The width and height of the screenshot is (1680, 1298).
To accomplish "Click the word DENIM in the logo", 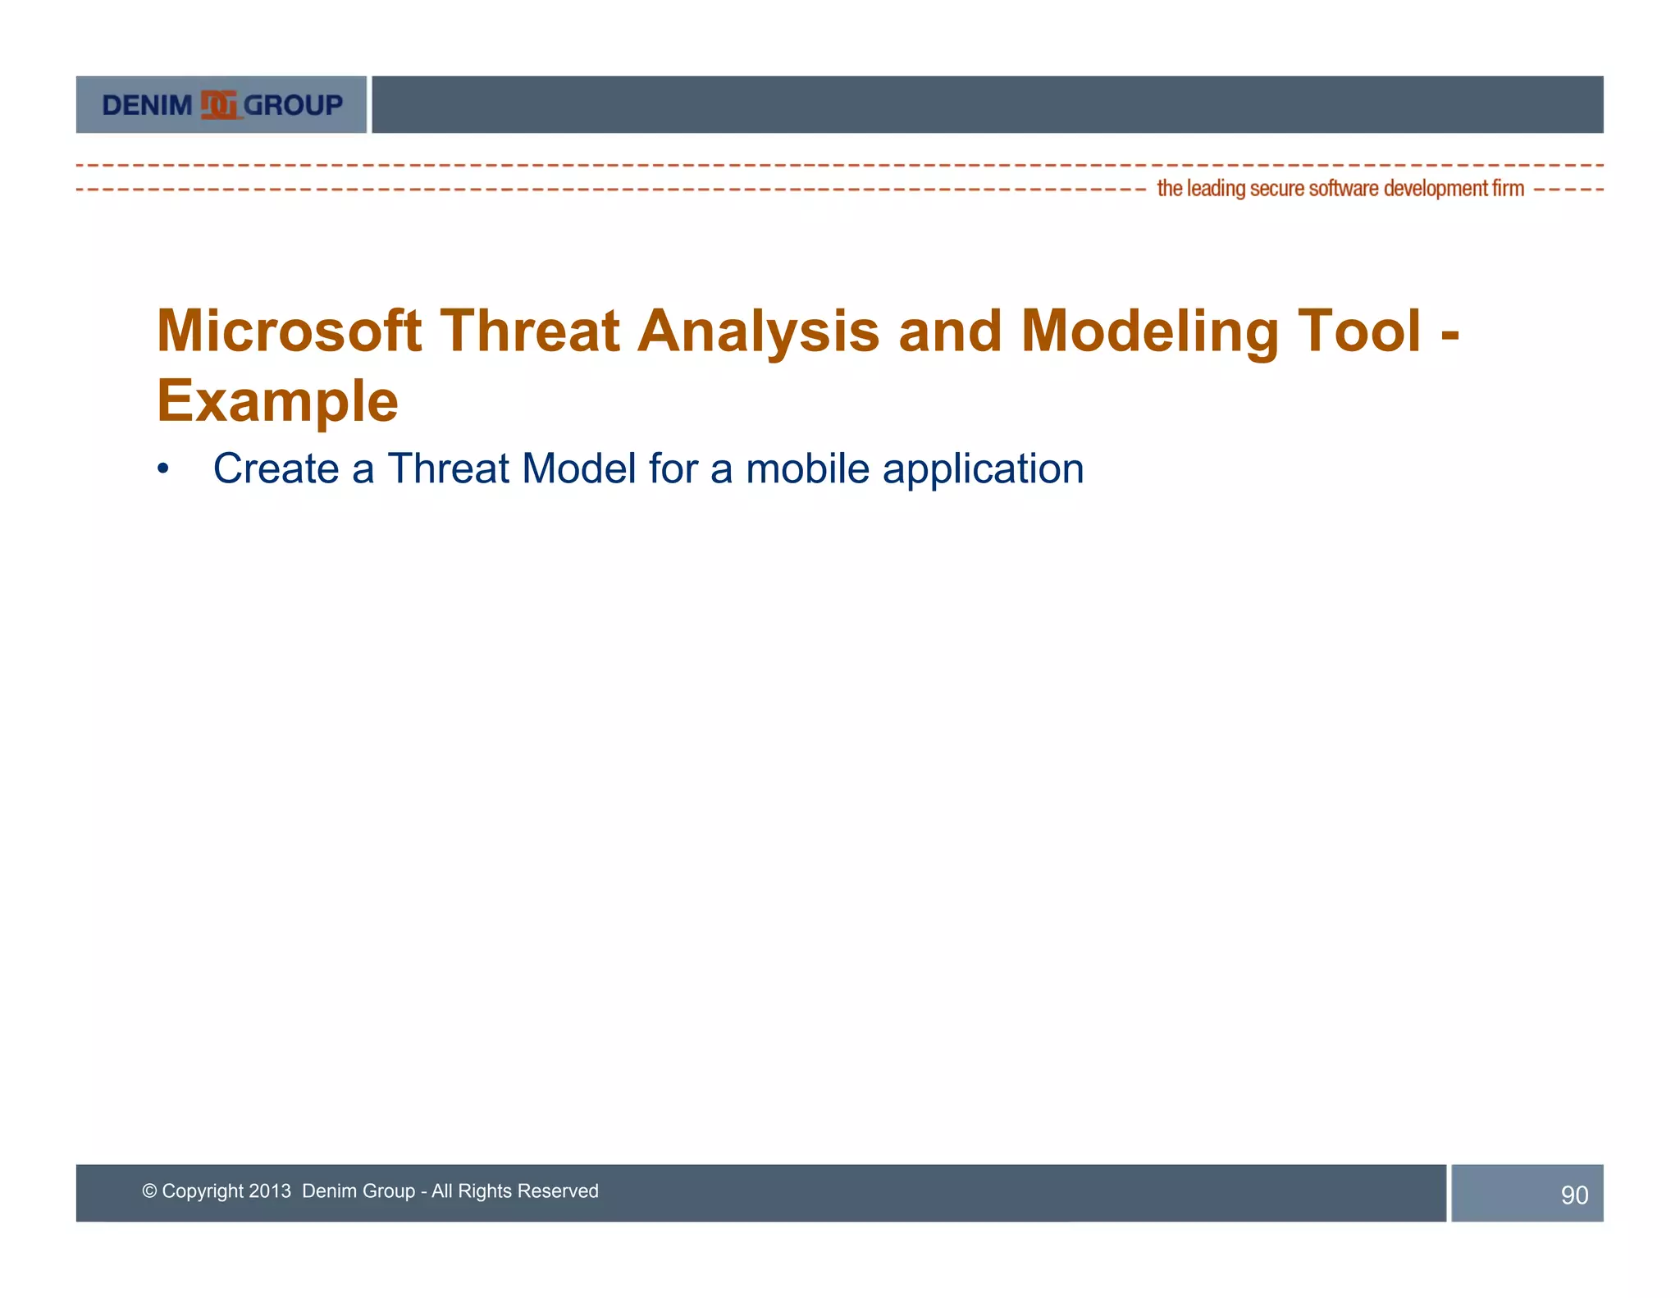I will pos(147,106).
